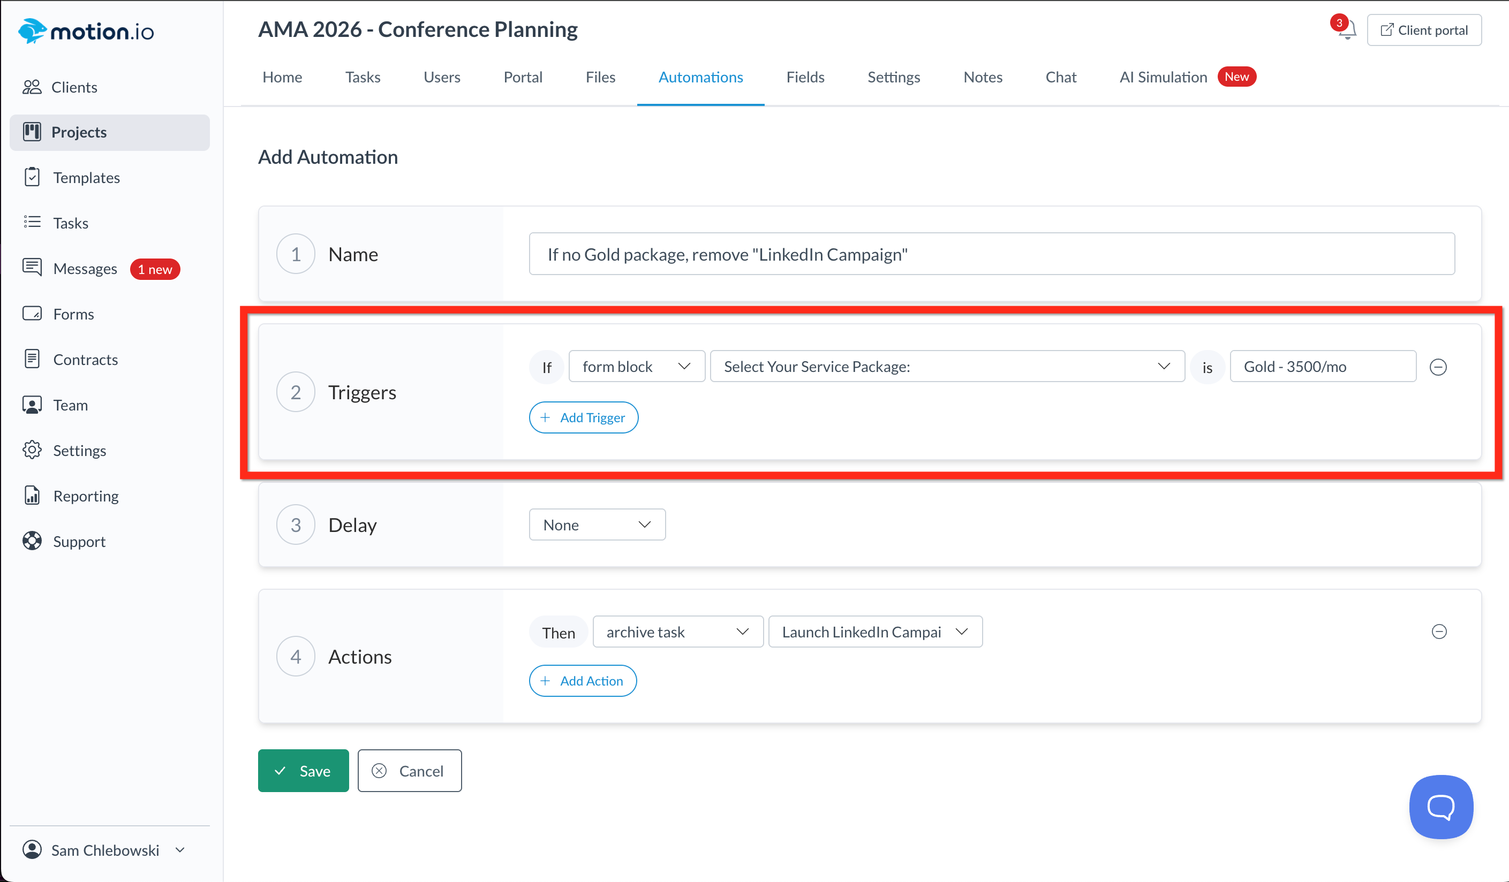Expand the form block trigger dropdown
This screenshot has height=882, width=1509.
pos(636,366)
